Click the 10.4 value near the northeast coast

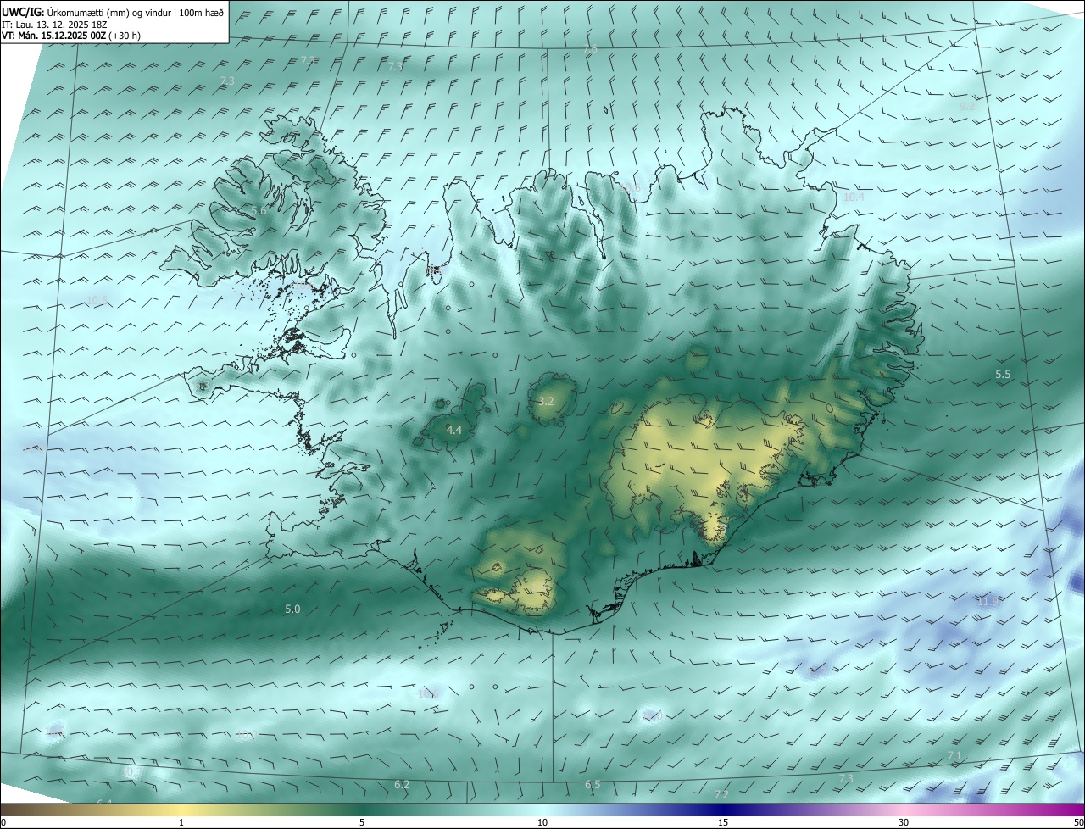tap(854, 198)
